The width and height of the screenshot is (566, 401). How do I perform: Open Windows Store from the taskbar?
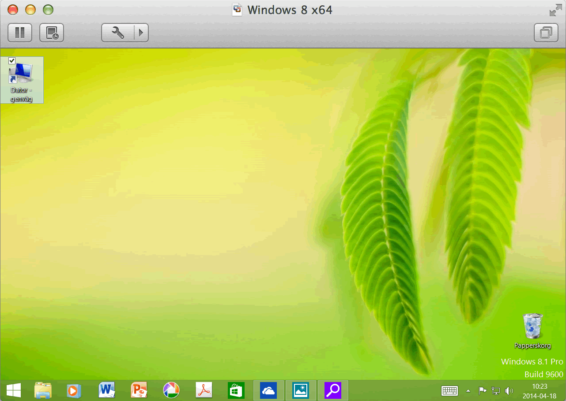click(x=236, y=390)
